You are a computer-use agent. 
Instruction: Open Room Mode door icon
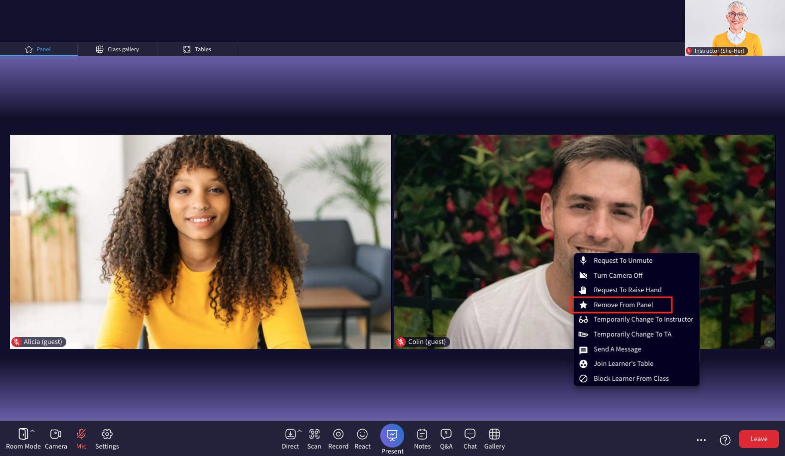click(23, 434)
